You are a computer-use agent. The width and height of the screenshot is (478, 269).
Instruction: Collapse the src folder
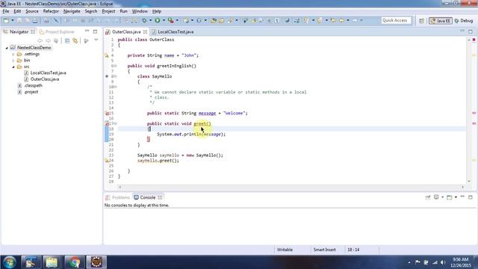point(13,67)
